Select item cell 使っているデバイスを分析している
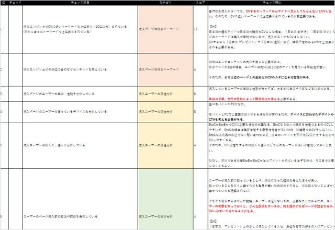The width and height of the screenshot is (335, 230). [80, 112]
